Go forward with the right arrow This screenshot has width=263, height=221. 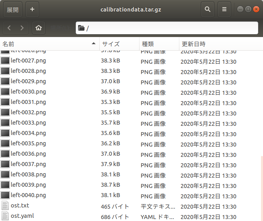point(22,28)
